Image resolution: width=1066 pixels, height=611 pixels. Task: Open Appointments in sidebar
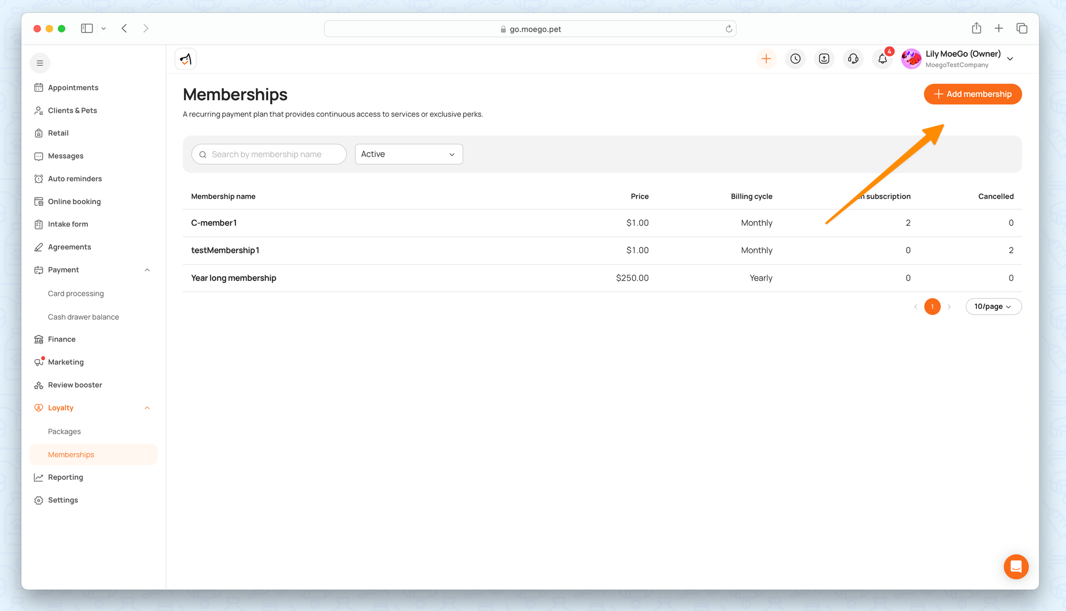[x=73, y=87]
